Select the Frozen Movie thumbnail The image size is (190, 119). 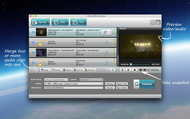(x=41, y=53)
